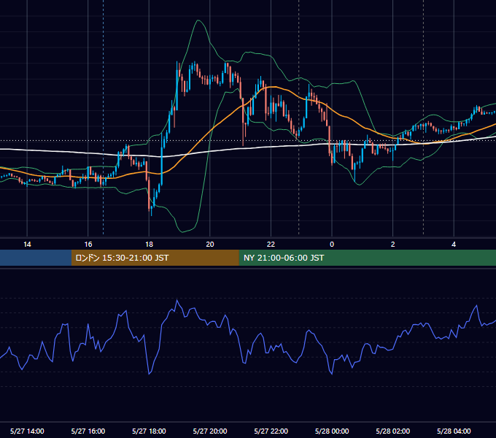
Task: Click the 5/28 00:00 date label
Action: (332, 431)
